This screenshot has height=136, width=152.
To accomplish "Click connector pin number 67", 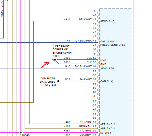I will pos(95,122).
